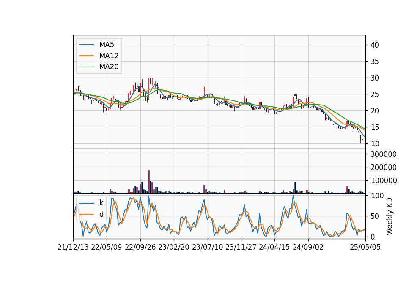This screenshot has width=406, height=291.
Task: Click the d legend label in KD panel
Action: click(x=101, y=214)
